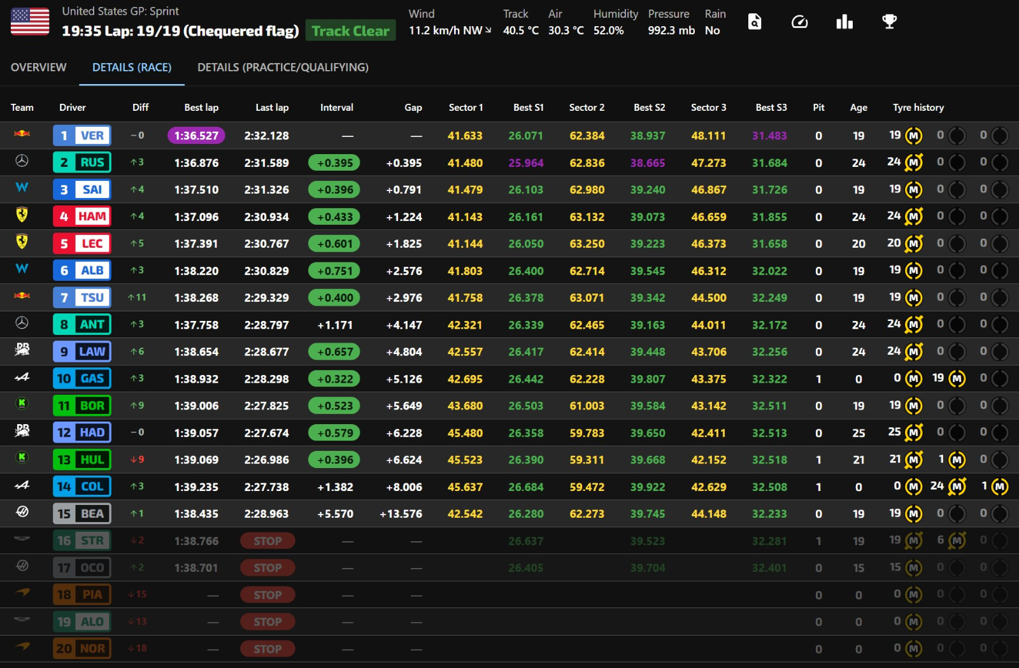Screen dimensions: 1019x668
Task: Open the Details (Practice/Qualifying) tab
Action: click(283, 68)
